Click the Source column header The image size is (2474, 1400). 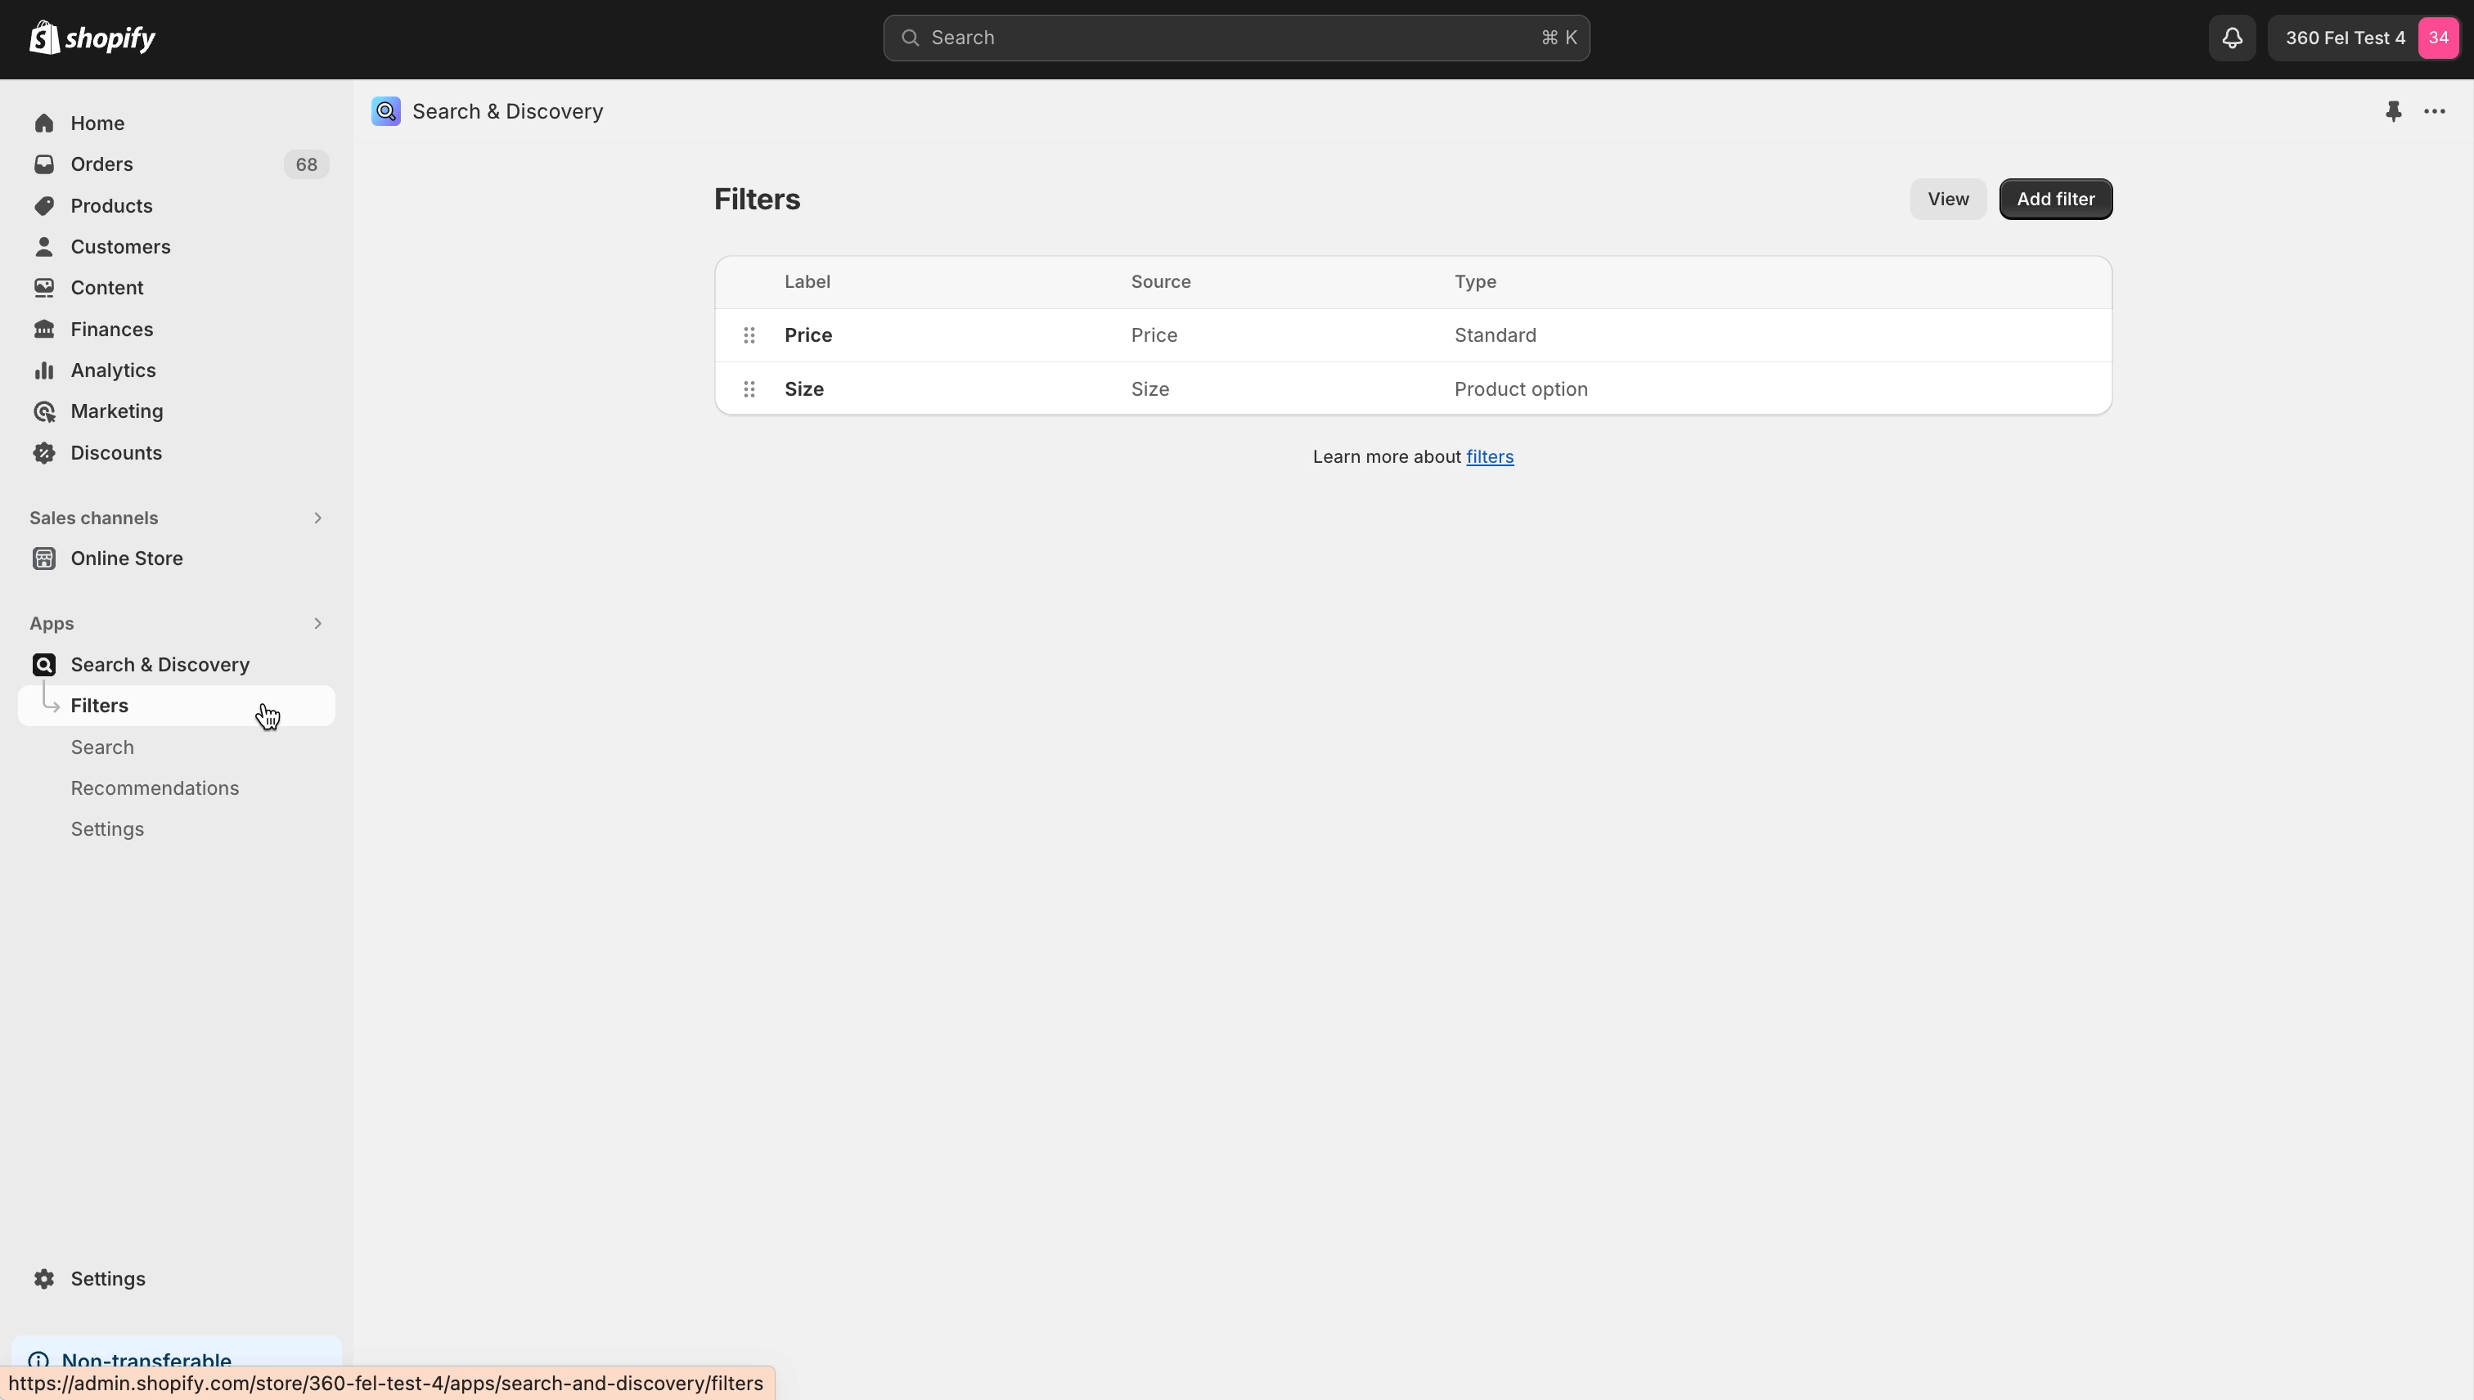(1161, 282)
